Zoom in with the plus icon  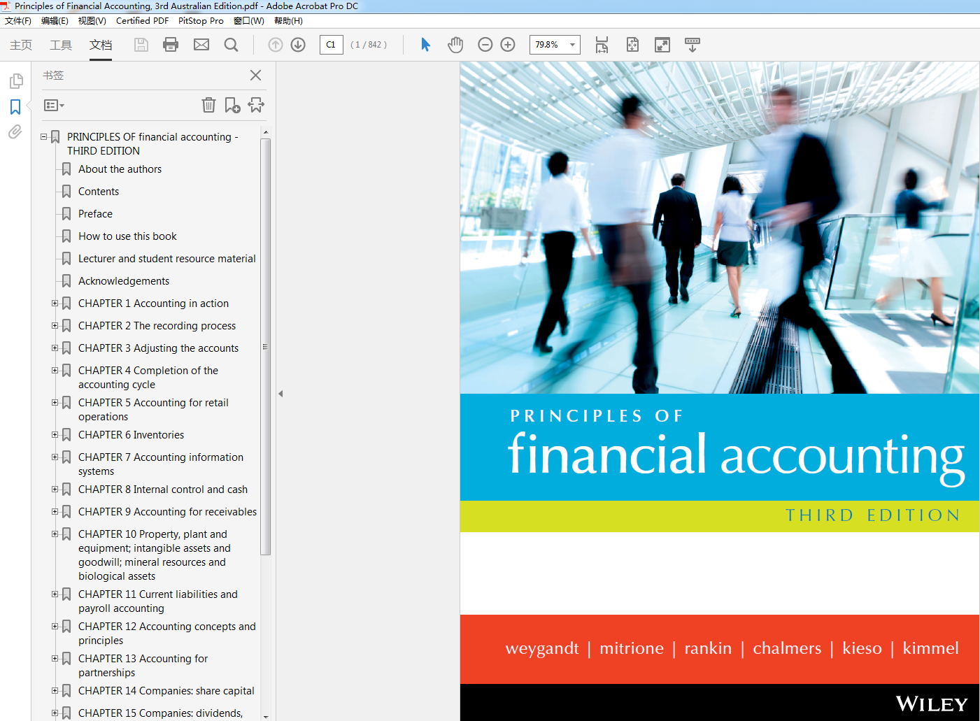pyautogui.click(x=508, y=45)
